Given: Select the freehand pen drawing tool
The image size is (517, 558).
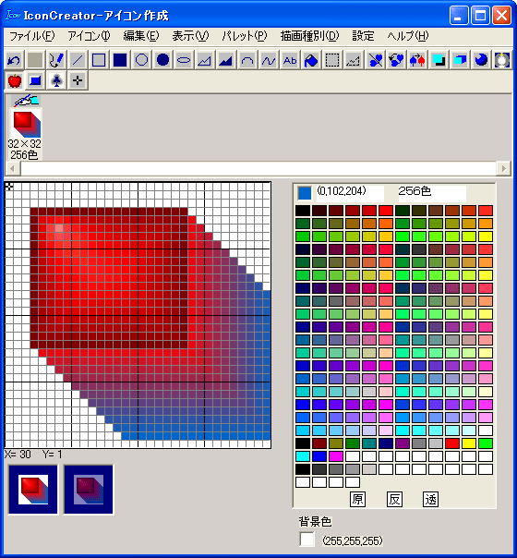Looking at the screenshot, I should [x=56, y=60].
